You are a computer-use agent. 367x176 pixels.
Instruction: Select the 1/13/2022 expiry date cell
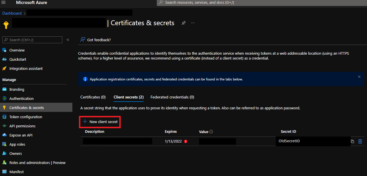tap(173, 141)
